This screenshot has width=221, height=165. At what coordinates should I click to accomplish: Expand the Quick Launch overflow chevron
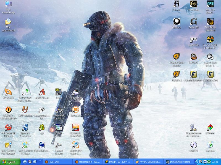coord(40,161)
